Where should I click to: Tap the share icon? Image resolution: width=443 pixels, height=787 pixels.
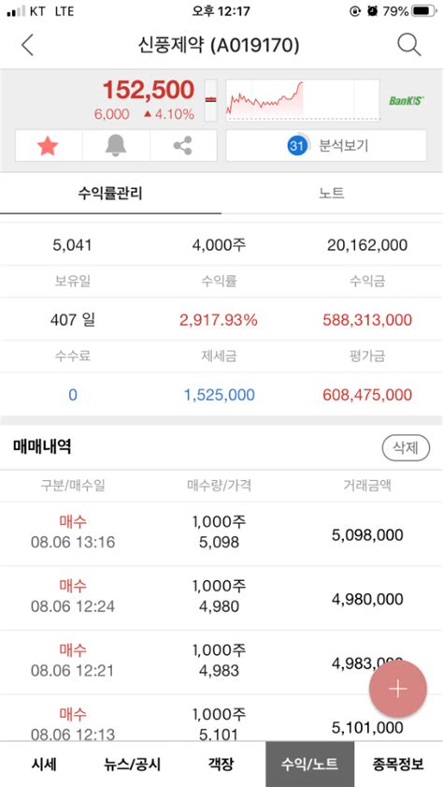tap(183, 146)
